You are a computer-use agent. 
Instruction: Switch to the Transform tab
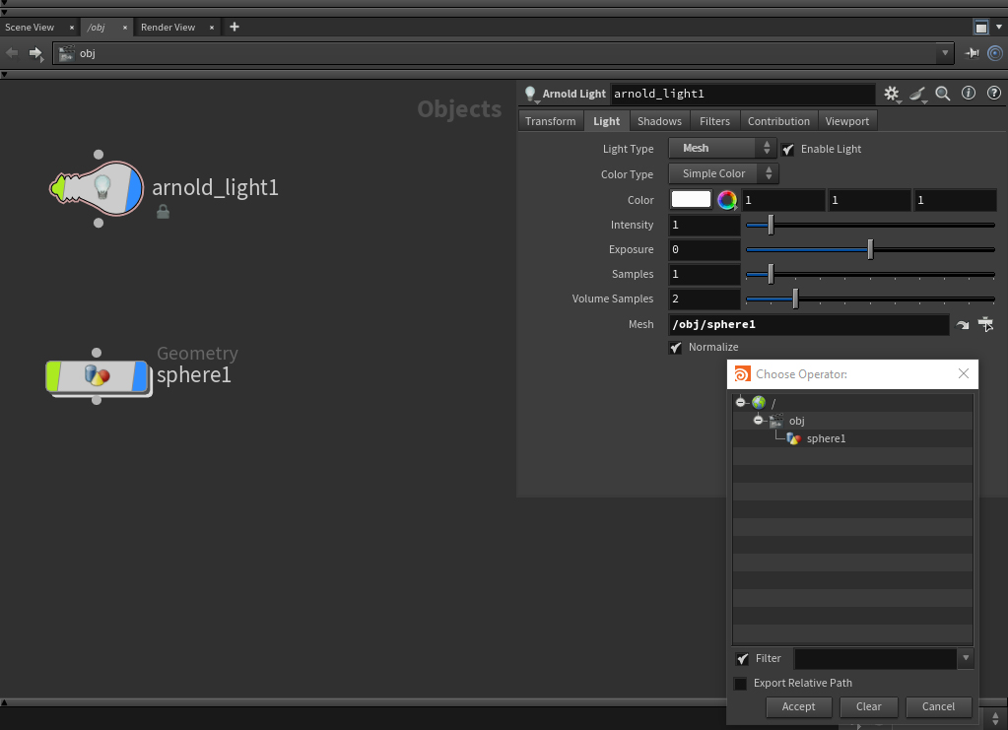550,121
